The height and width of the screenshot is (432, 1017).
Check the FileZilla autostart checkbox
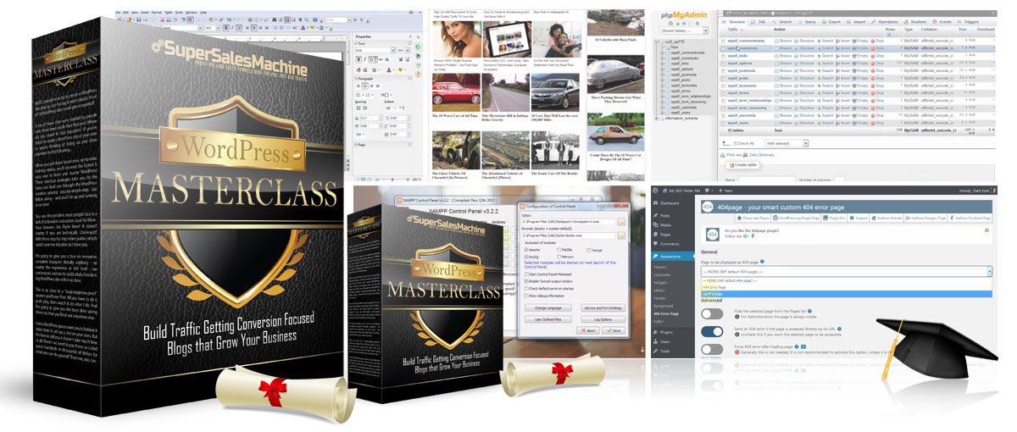559,250
